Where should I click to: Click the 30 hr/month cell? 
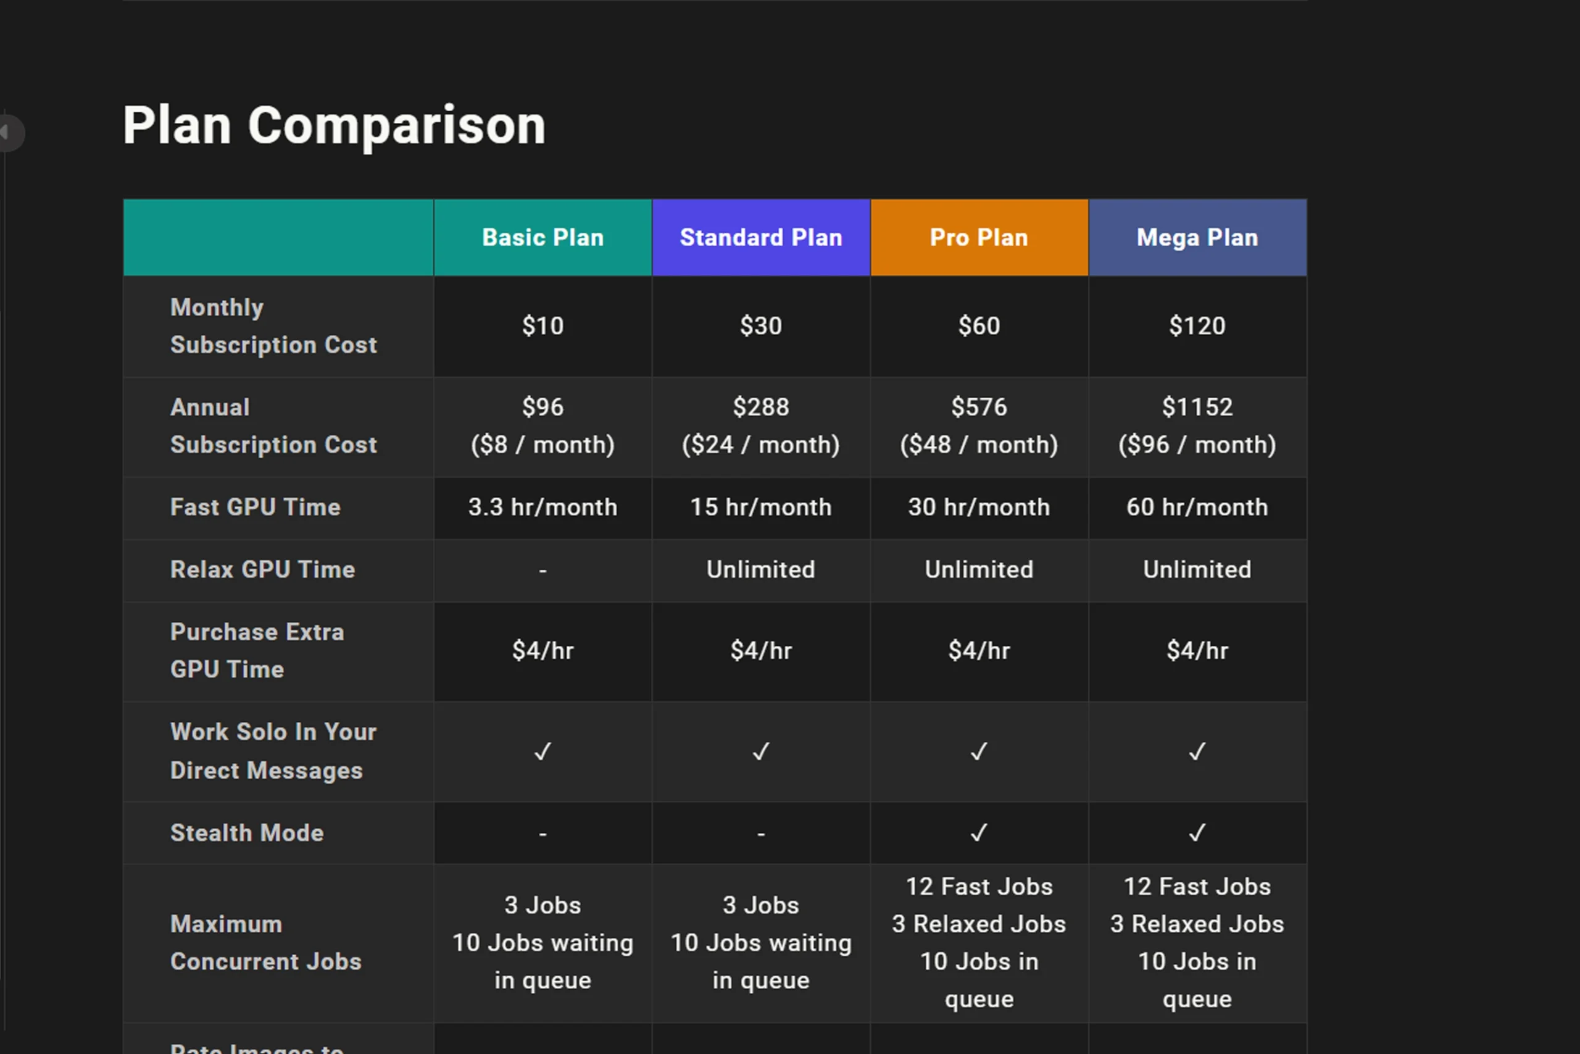click(979, 508)
